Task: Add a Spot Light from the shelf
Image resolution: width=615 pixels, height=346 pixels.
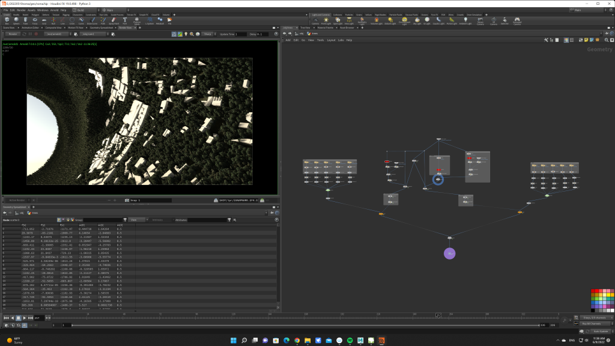Action: tap(337, 21)
